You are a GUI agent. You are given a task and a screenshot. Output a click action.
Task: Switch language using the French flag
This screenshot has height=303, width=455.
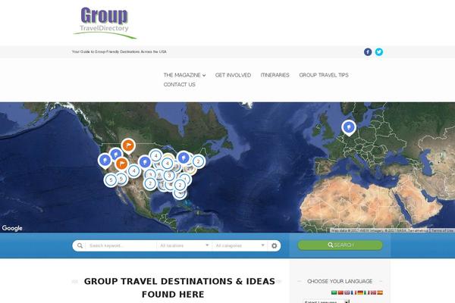click(x=353, y=292)
